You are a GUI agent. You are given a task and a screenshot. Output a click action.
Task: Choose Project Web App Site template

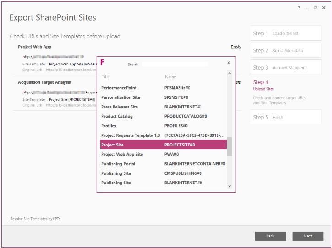click(x=163, y=154)
